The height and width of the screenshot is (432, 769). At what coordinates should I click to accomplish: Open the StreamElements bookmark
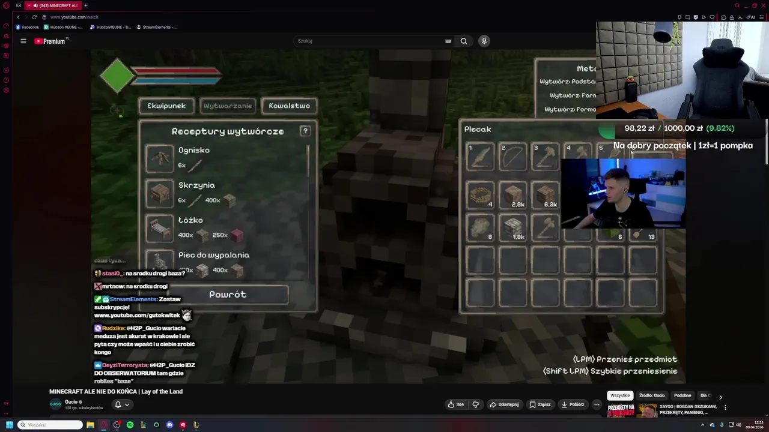(156, 27)
